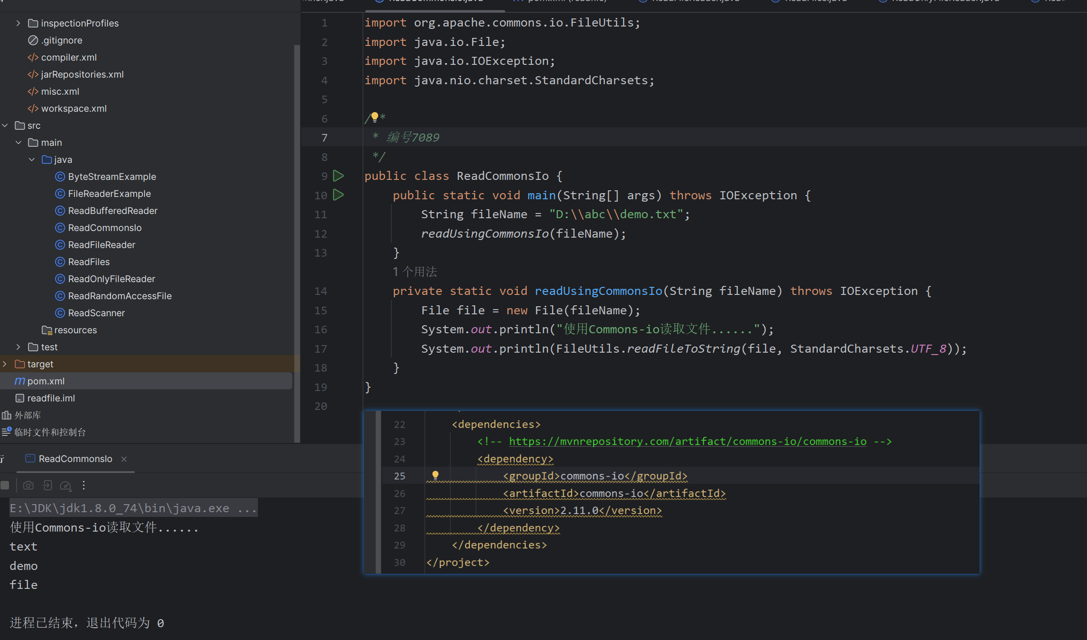Expand the target folder
This screenshot has width=1087, height=640.
click(x=5, y=364)
